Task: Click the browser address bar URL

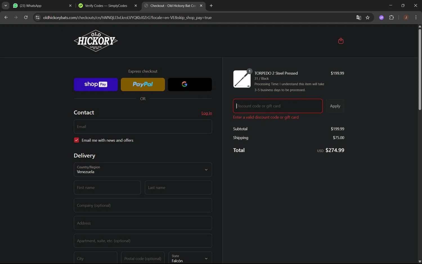Action: 127,17
